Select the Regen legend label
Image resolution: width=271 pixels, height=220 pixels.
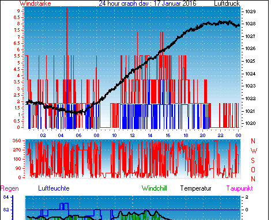click(10, 188)
